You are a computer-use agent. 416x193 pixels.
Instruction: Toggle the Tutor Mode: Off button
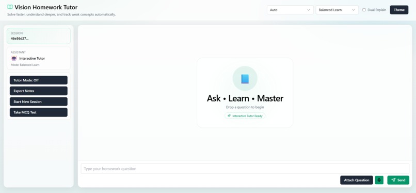39,80
